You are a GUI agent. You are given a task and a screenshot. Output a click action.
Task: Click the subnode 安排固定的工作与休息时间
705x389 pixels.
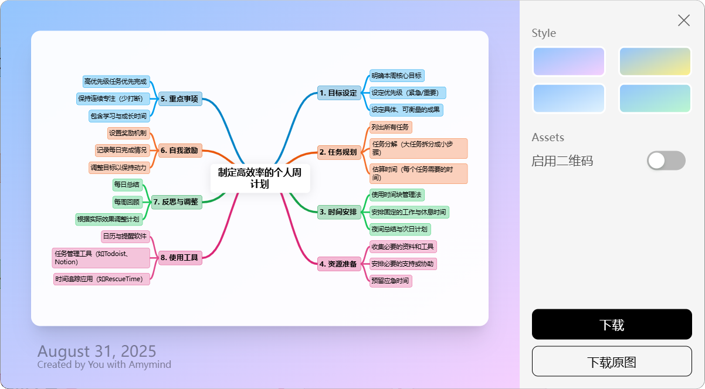click(409, 212)
